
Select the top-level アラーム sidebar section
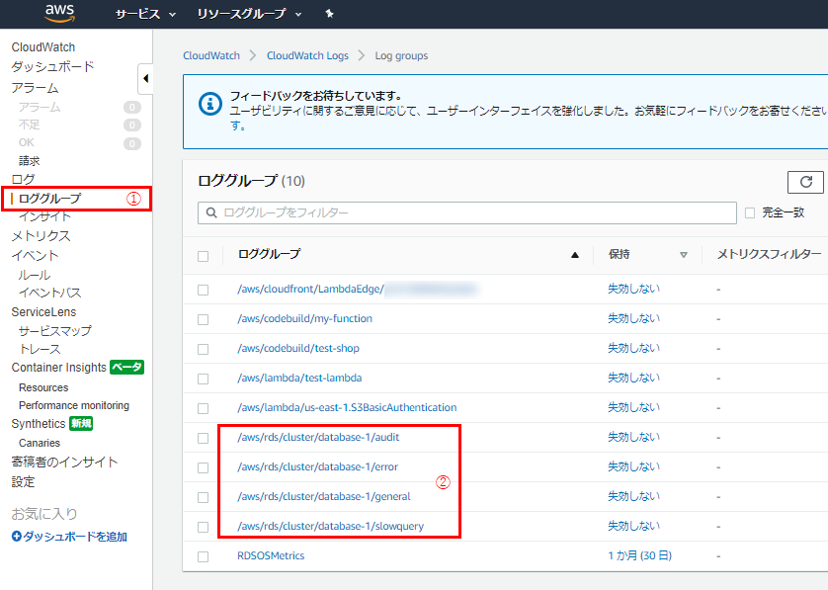coord(35,87)
